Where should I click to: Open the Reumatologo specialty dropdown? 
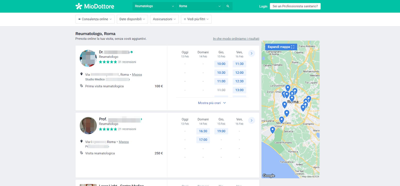coord(154,6)
